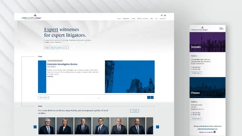Select the active carousel pagination dot
Image resolution: width=242 pixels, height=136 pixels.
[98, 98]
